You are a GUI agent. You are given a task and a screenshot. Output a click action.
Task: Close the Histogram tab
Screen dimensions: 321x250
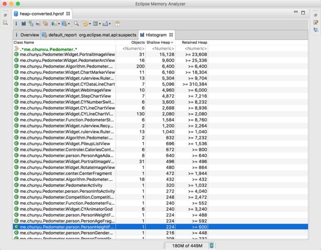pos(171,35)
